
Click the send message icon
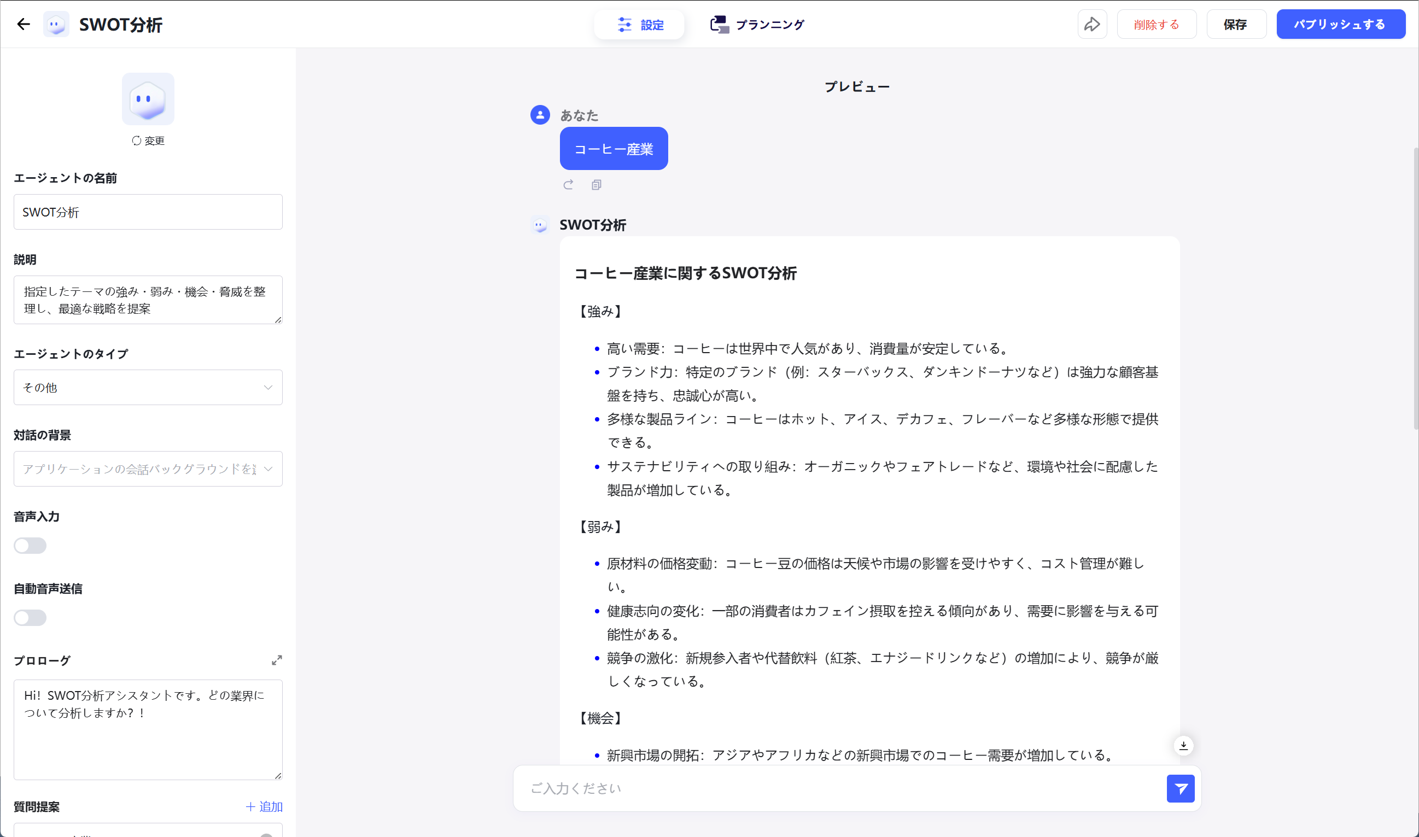point(1180,788)
